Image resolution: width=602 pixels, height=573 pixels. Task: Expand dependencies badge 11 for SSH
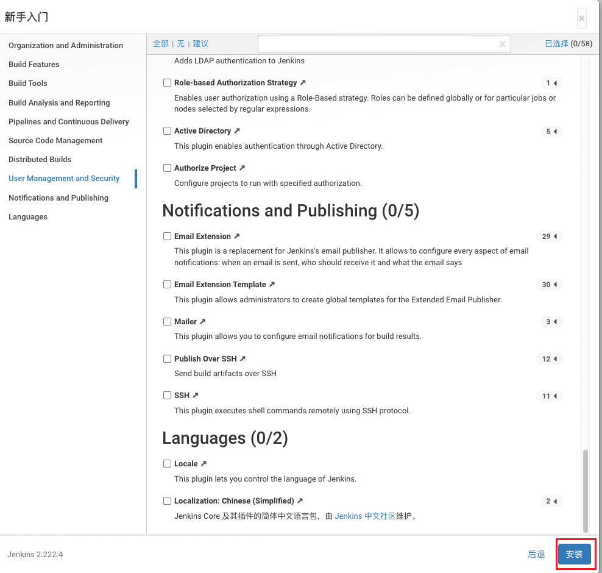pos(550,396)
